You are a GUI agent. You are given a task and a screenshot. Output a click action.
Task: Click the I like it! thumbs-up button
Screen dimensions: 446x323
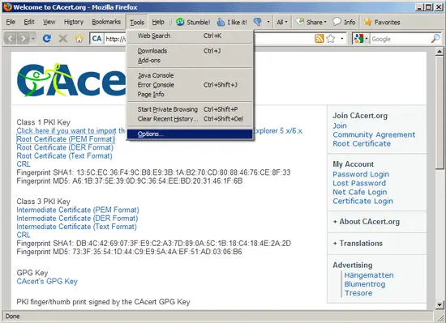point(232,22)
